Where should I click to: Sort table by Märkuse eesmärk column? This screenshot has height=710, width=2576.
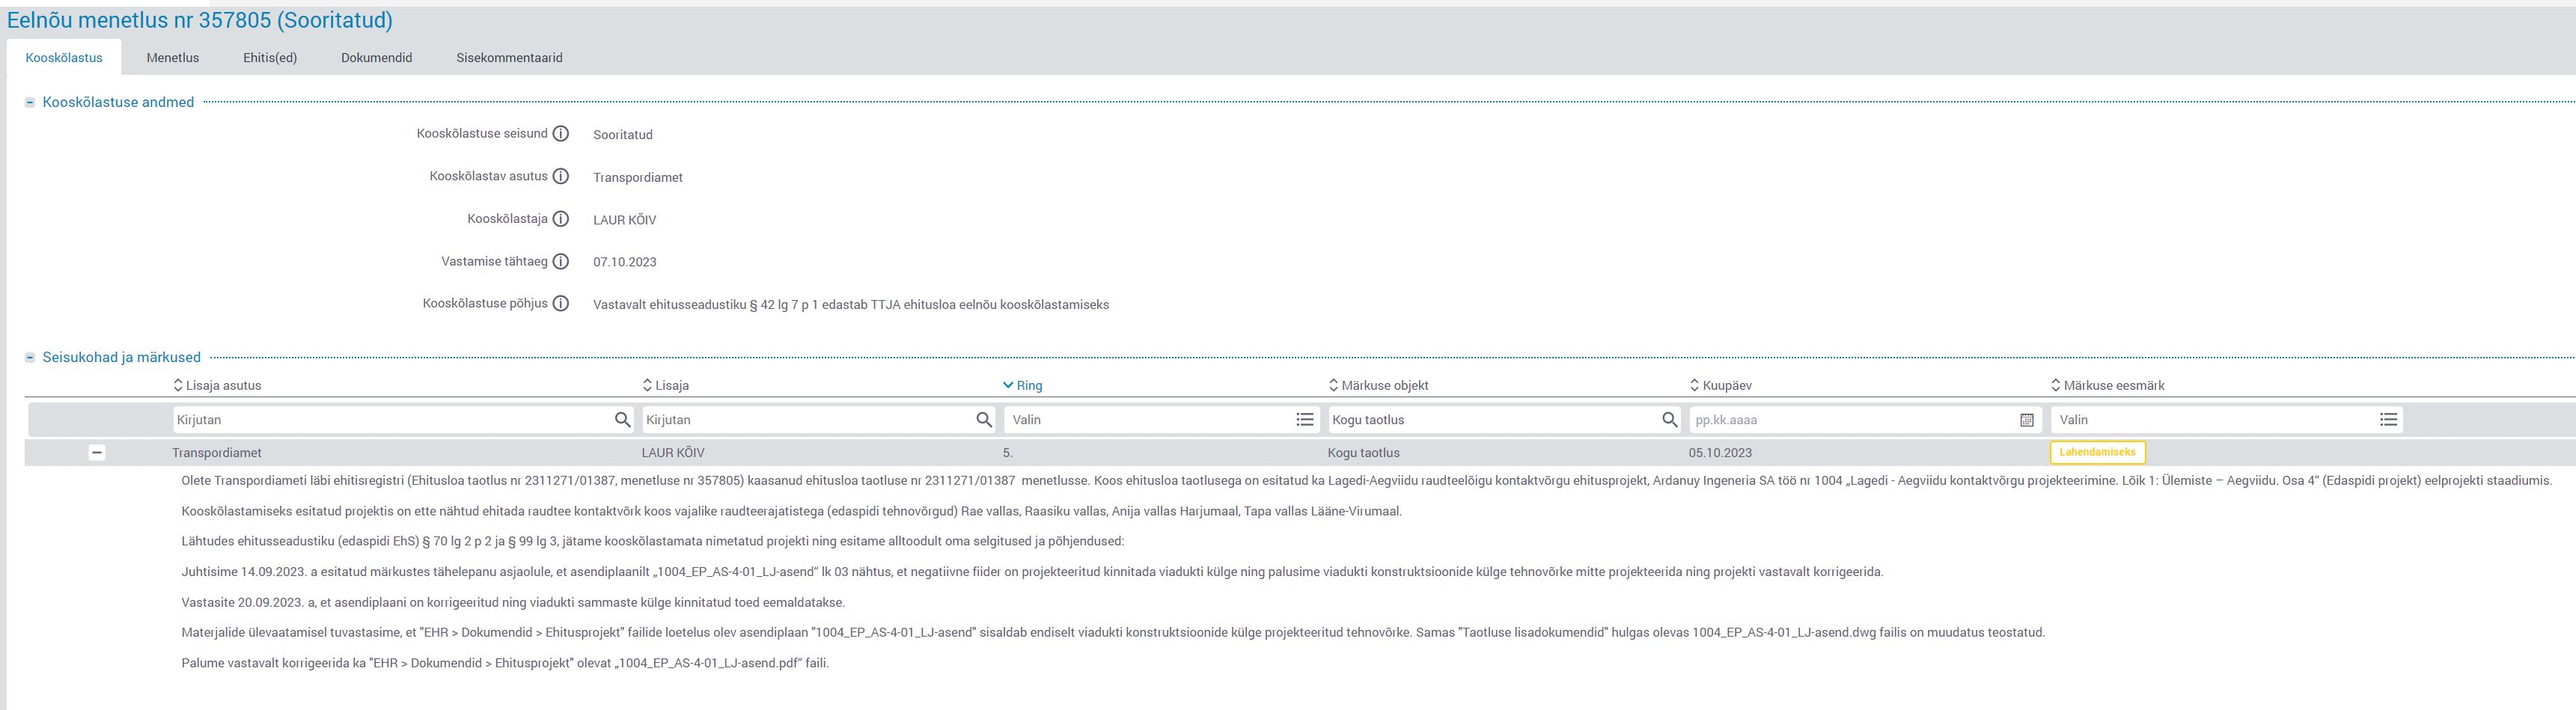[x=2107, y=385]
